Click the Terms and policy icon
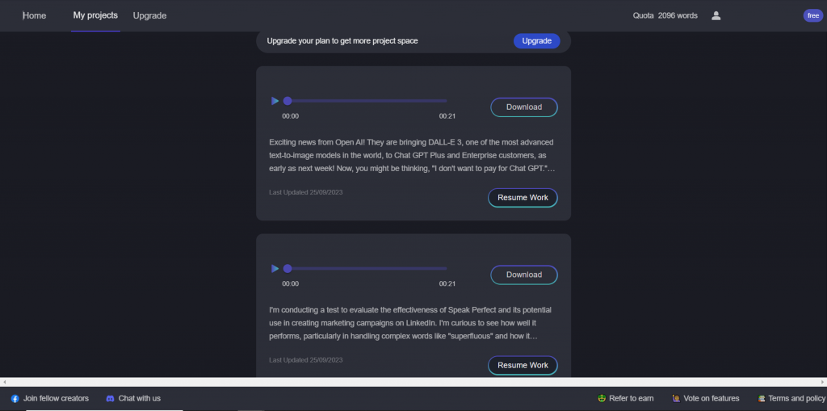The width and height of the screenshot is (827, 411). click(x=761, y=399)
